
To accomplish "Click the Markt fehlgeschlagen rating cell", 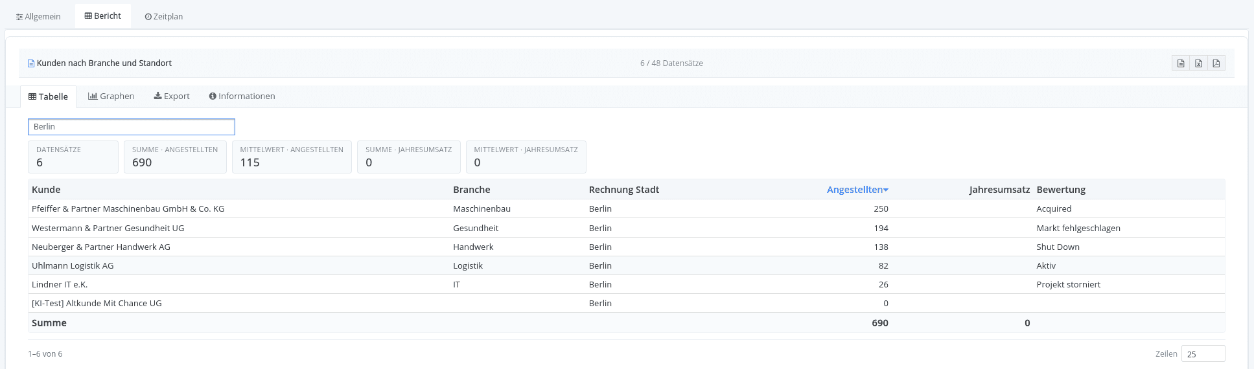I will [x=1078, y=228].
